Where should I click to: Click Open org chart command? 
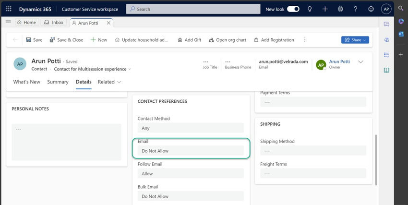tap(228, 40)
